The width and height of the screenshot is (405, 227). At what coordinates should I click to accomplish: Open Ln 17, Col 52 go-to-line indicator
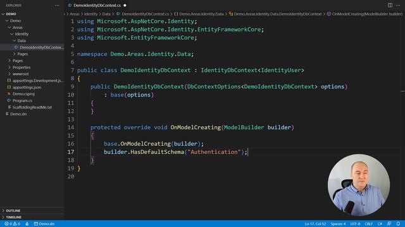tap(315, 224)
